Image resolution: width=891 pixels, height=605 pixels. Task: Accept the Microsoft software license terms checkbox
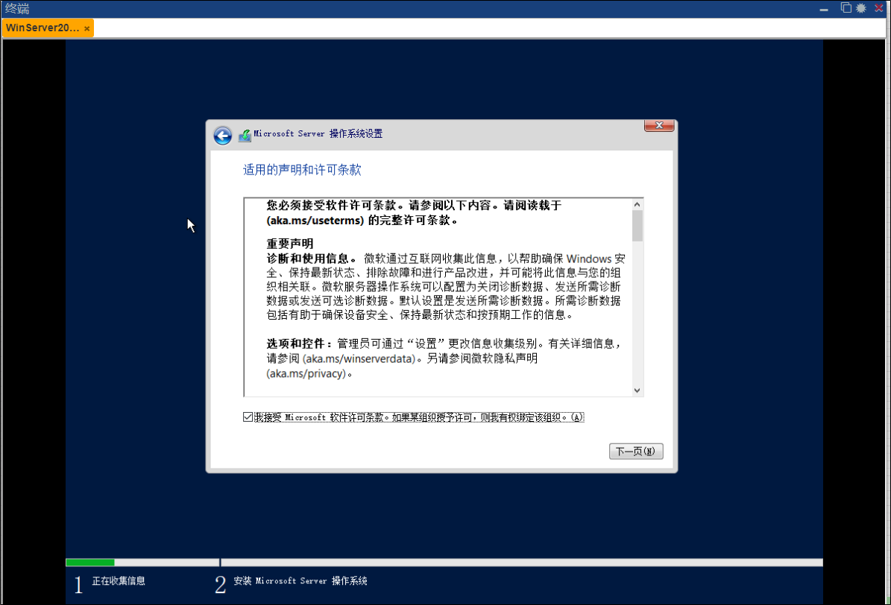point(248,417)
